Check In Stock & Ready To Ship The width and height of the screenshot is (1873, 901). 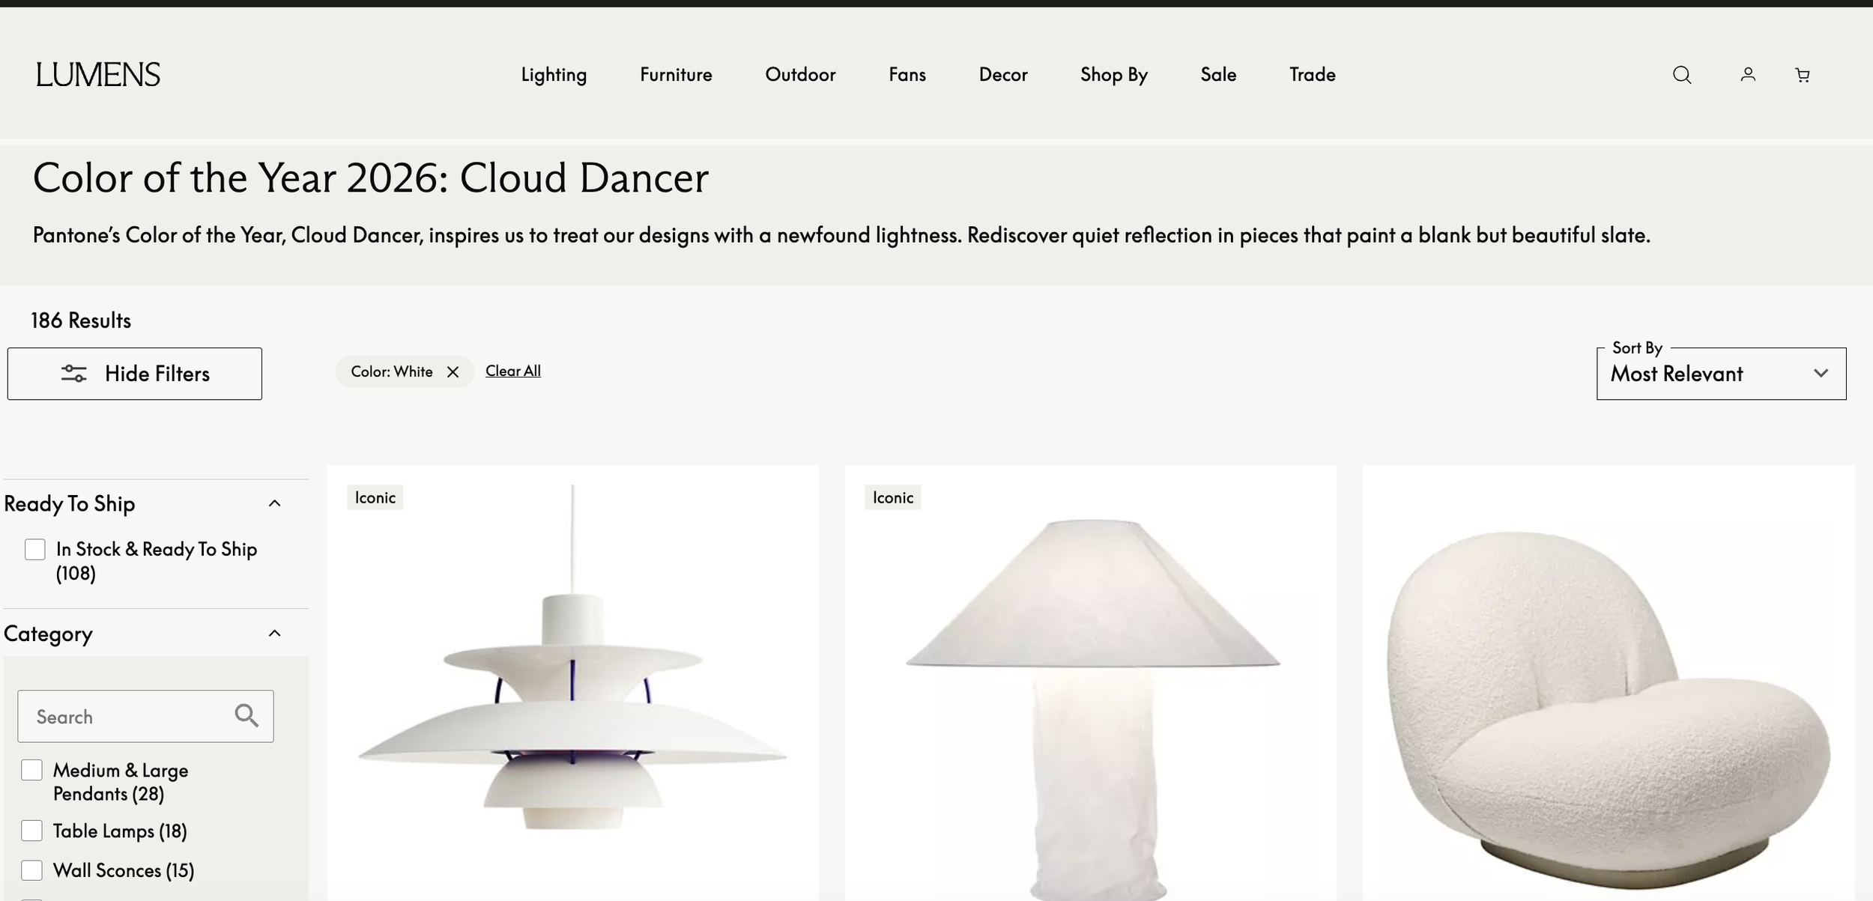[35, 550]
